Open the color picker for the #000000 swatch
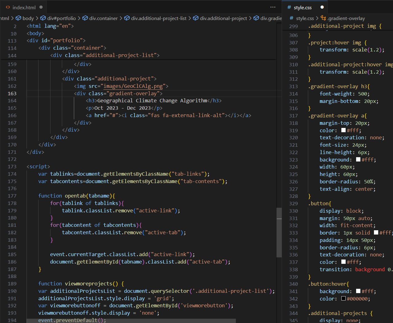This screenshot has width=393, height=323. [343, 299]
